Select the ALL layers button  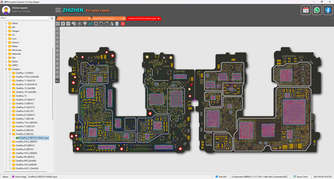(57, 81)
